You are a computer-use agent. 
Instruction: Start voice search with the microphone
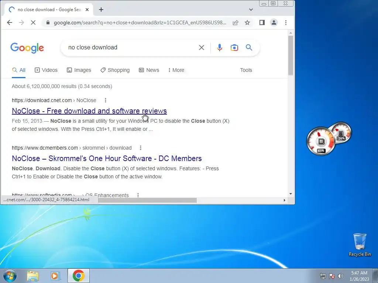(219, 48)
